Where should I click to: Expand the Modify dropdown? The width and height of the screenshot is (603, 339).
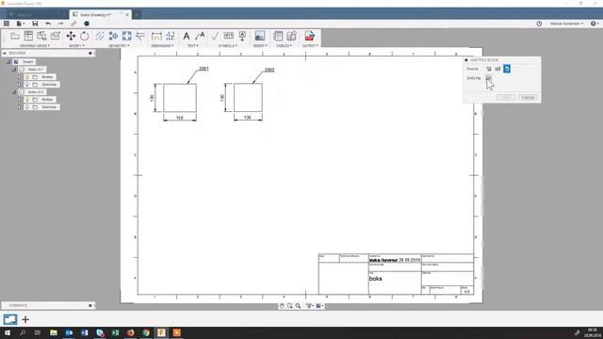tap(76, 46)
